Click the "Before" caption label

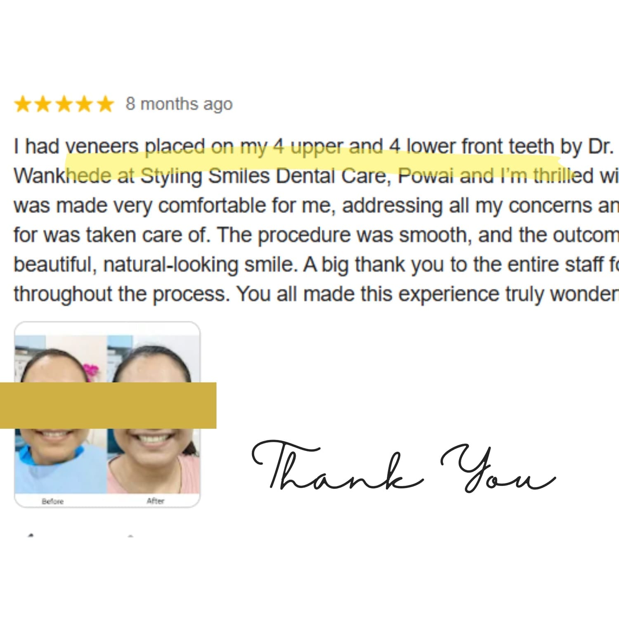pyautogui.click(x=53, y=501)
